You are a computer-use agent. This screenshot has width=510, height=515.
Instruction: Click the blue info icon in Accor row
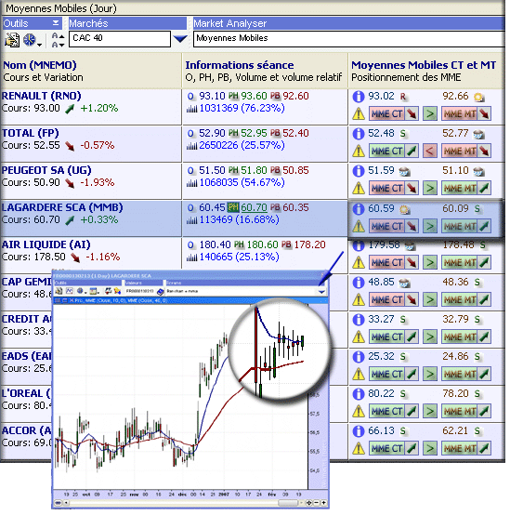pyautogui.click(x=359, y=431)
